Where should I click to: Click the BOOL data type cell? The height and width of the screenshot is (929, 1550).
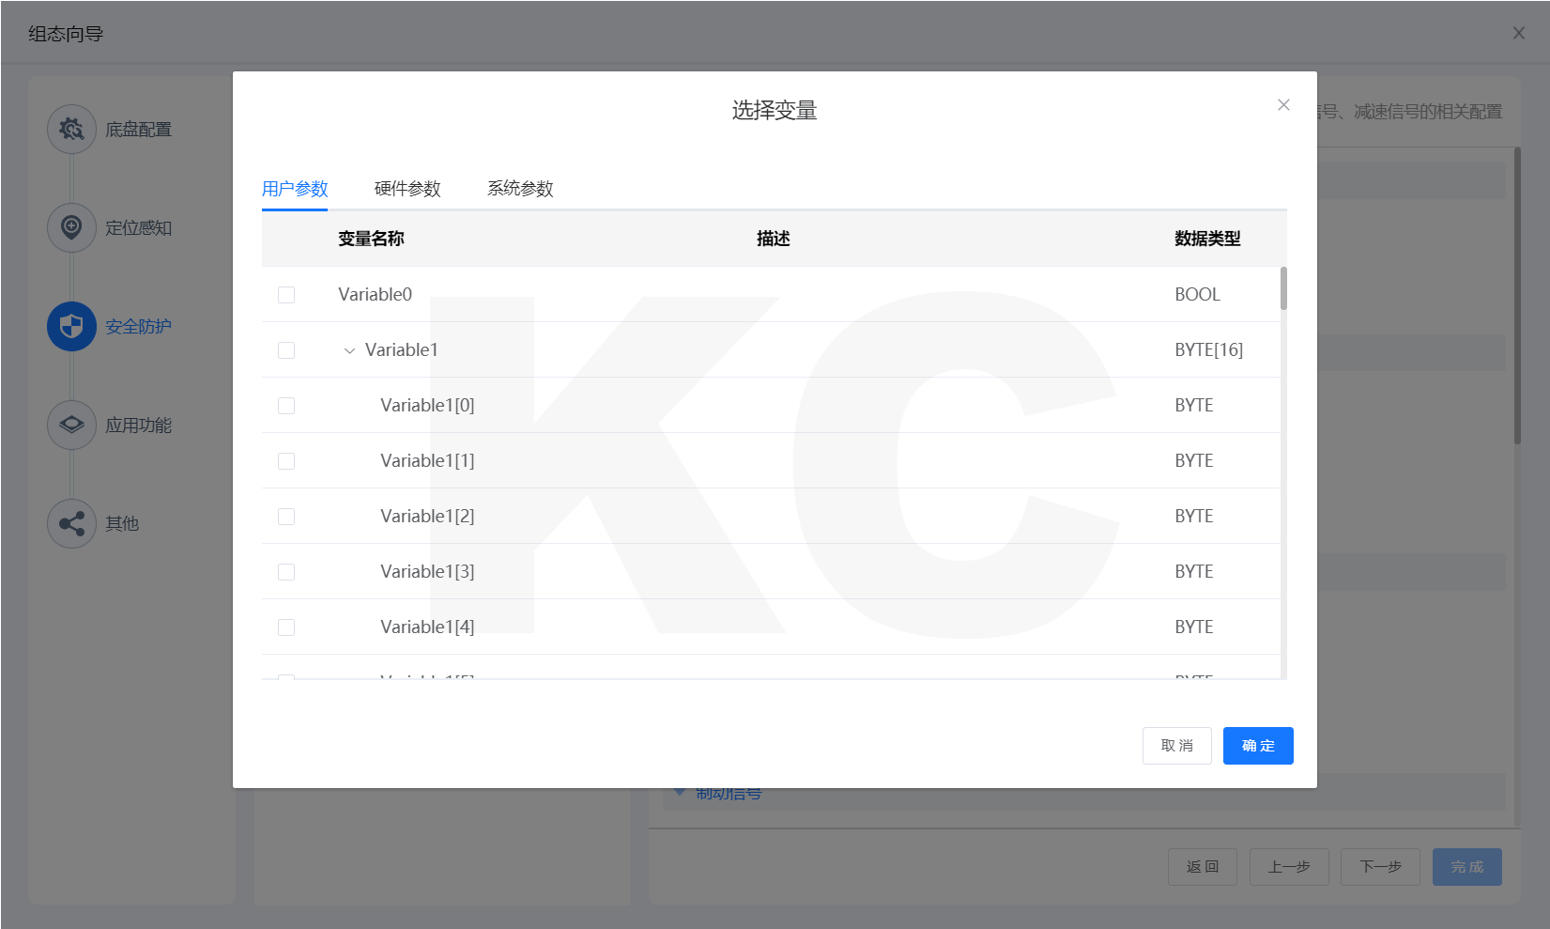pos(1198,294)
